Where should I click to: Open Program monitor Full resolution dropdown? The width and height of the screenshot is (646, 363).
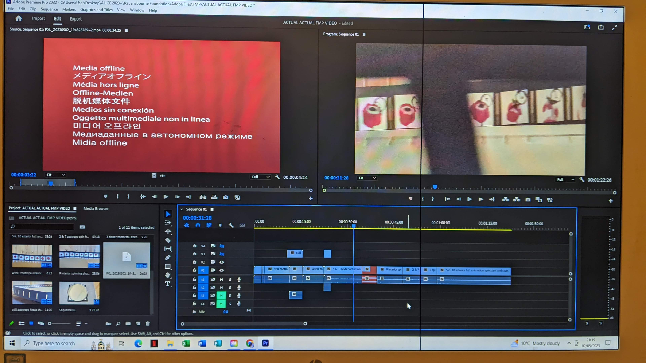[566, 180]
